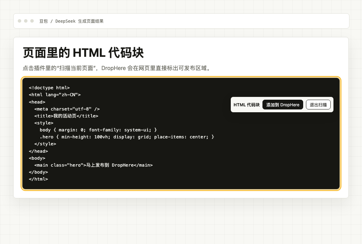Click the <!doctype html> code line
The width and height of the screenshot is (362, 244).
click(x=49, y=87)
